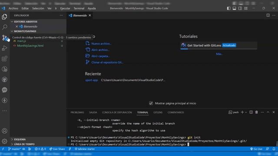Open terminal panel more actions ellipsis
278x156 pixels.
[262, 112]
